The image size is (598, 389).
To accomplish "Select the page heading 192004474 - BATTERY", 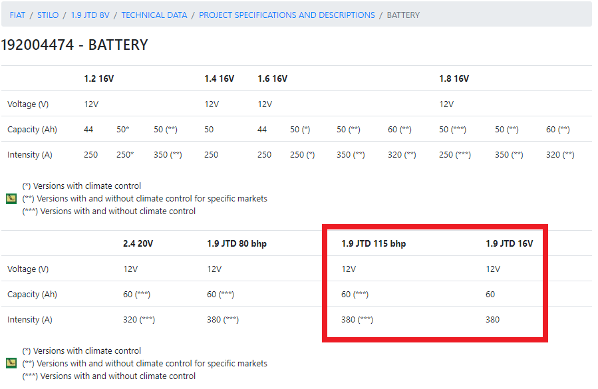I will coord(75,45).
